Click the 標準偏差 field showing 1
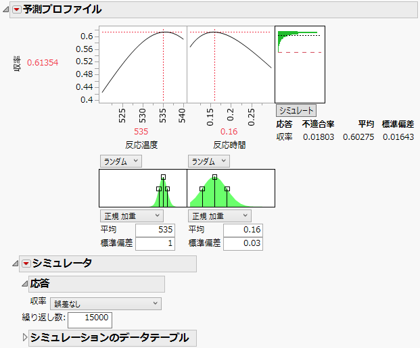This screenshot has height=348, width=420. tap(155, 243)
